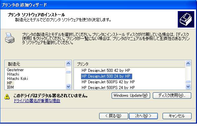Viewport: 197px width, 129px height.
Task: Click the printer wizard icon in header
Action: click(x=186, y=19)
